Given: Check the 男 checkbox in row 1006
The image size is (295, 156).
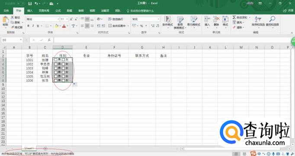Looking at the screenshot, I should point(56,81).
